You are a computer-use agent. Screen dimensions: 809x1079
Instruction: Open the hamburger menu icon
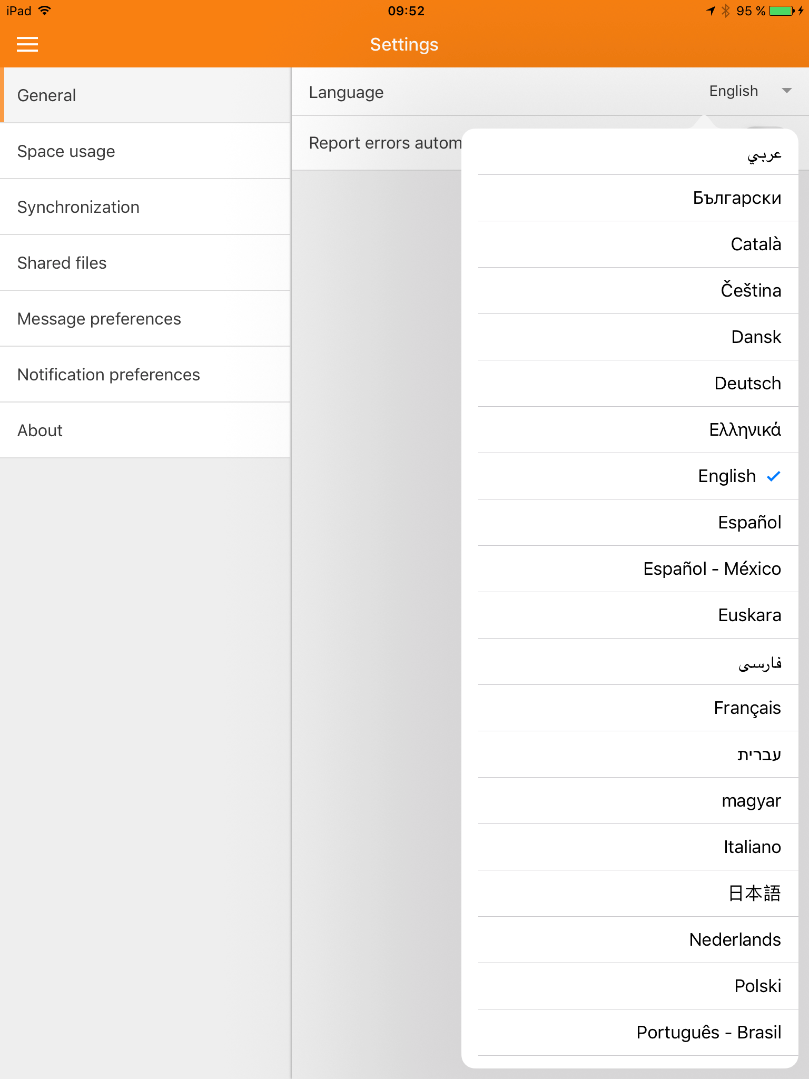coord(27,44)
